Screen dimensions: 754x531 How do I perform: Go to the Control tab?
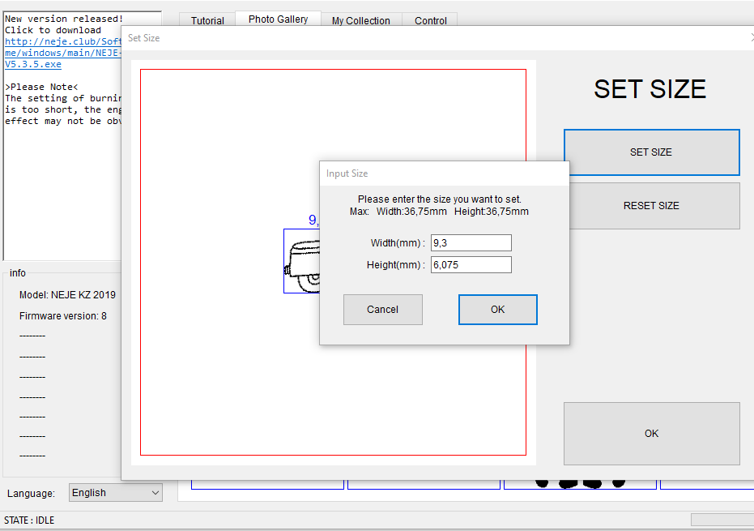click(431, 20)
